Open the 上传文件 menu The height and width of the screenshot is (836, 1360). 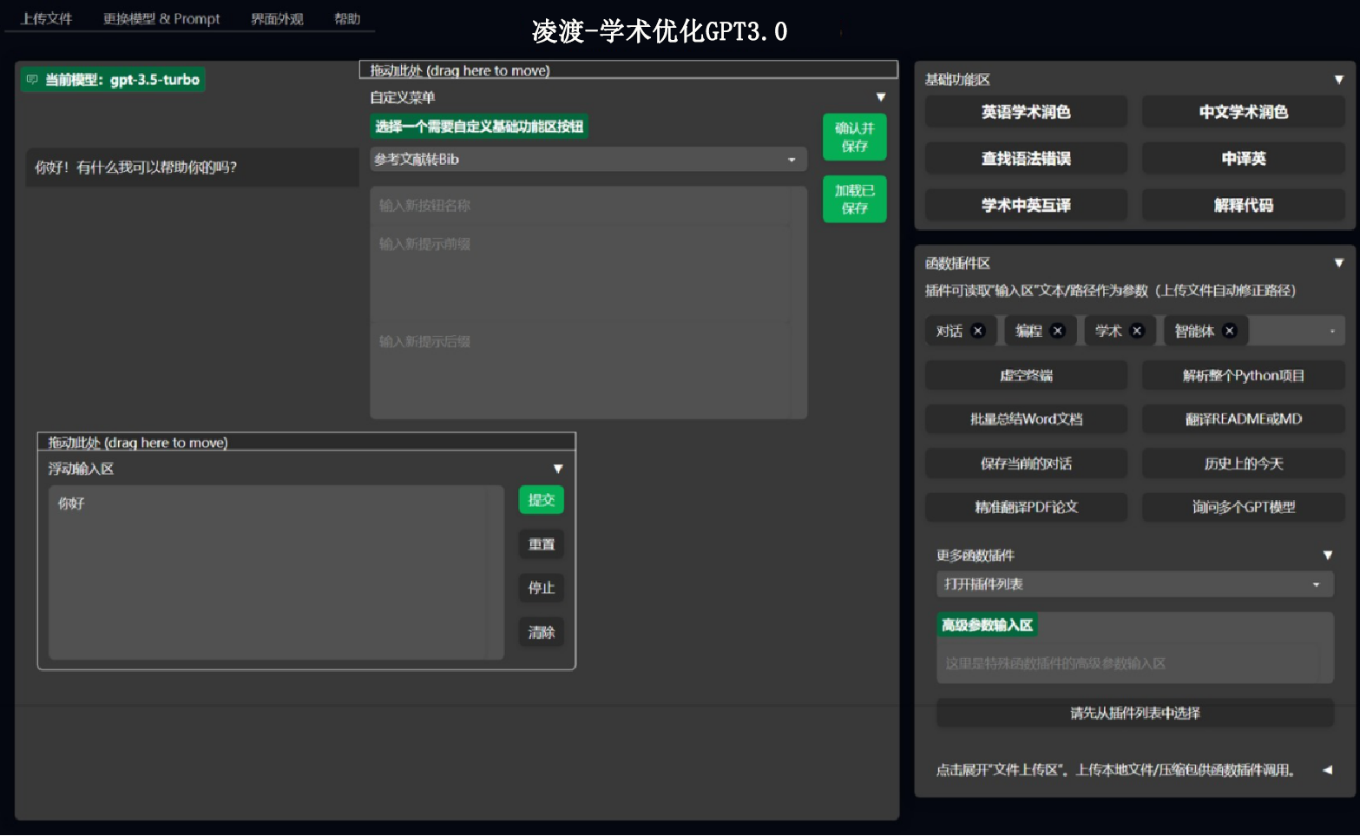point(47,18)
